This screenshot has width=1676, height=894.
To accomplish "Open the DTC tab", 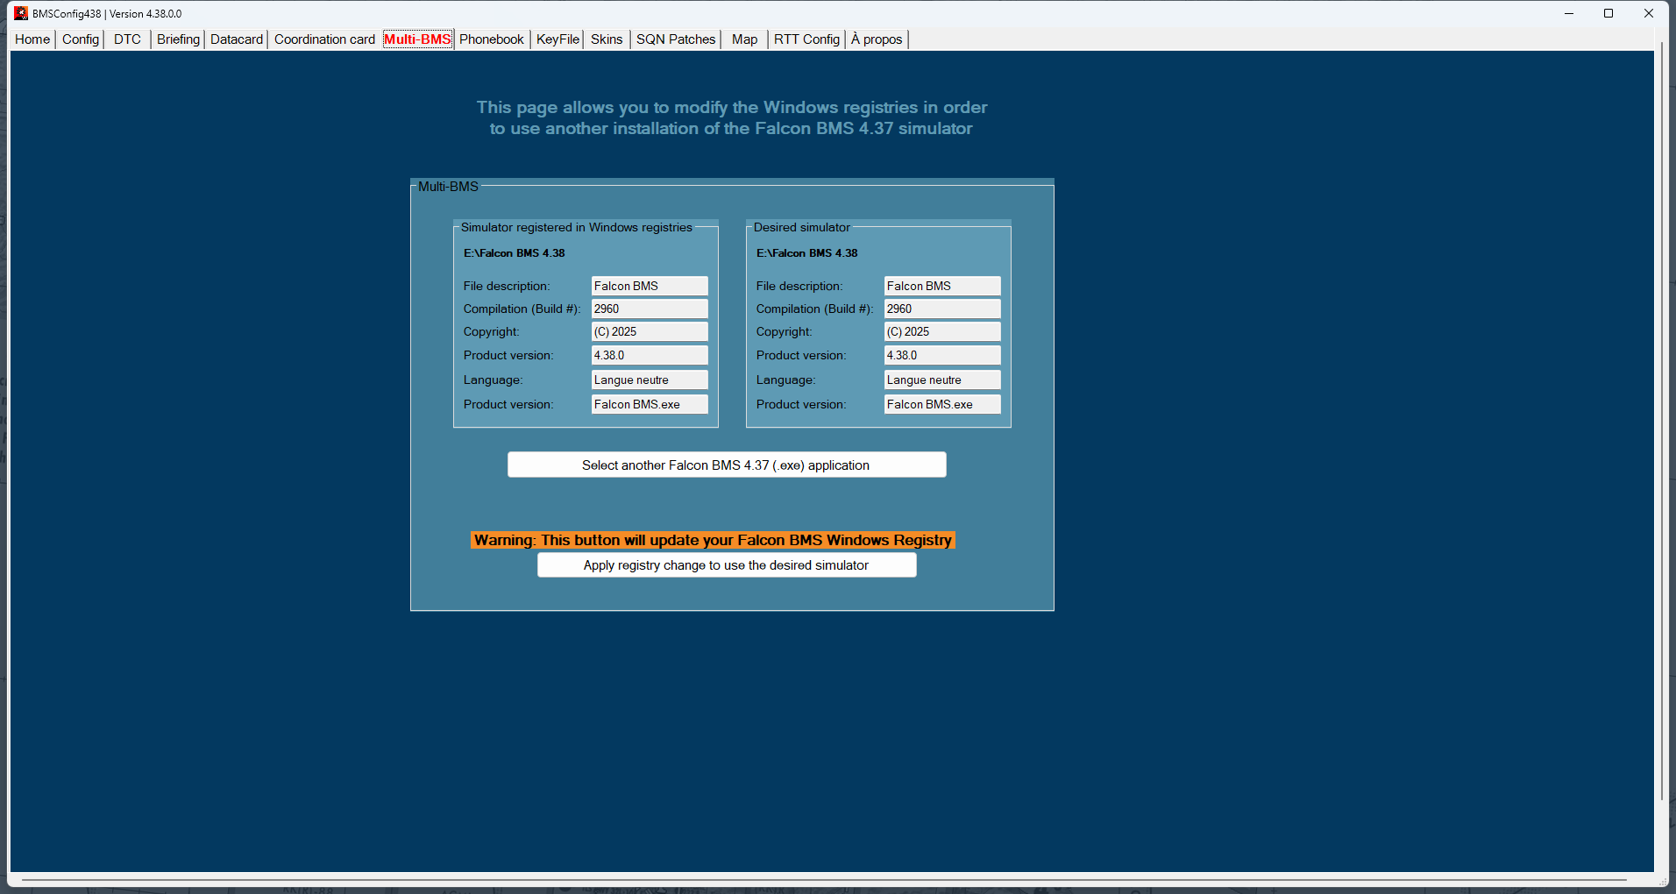I will 128,39.
